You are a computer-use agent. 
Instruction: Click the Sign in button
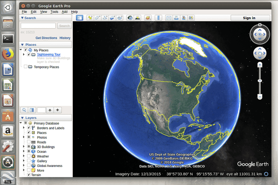249,18
